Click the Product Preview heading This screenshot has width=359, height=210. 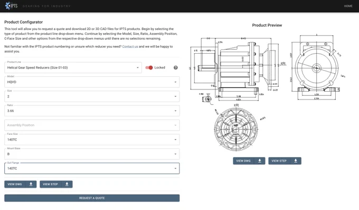[267, 25]
